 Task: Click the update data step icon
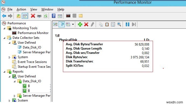tap(134, 24)
